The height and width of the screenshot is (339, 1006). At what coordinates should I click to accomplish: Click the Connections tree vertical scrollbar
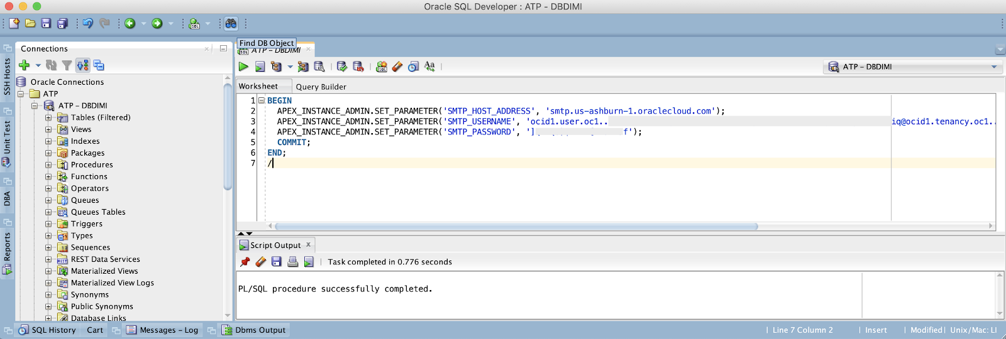[228, 136]
